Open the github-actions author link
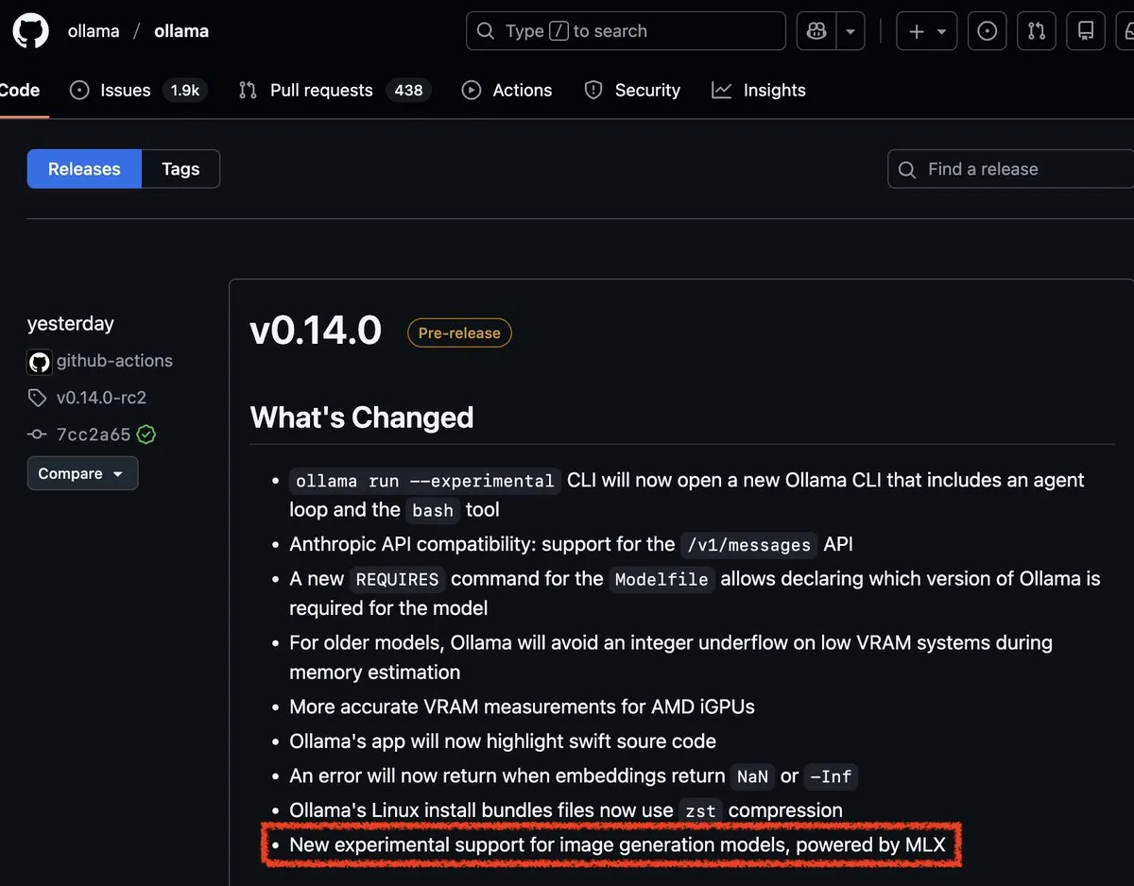 click(x=114, y=361)
